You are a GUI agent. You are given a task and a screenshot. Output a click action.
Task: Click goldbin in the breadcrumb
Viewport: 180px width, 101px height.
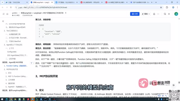coord(15,13)
